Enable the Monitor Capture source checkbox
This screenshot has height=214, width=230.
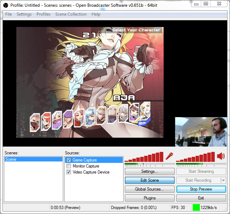coord(69,166)
